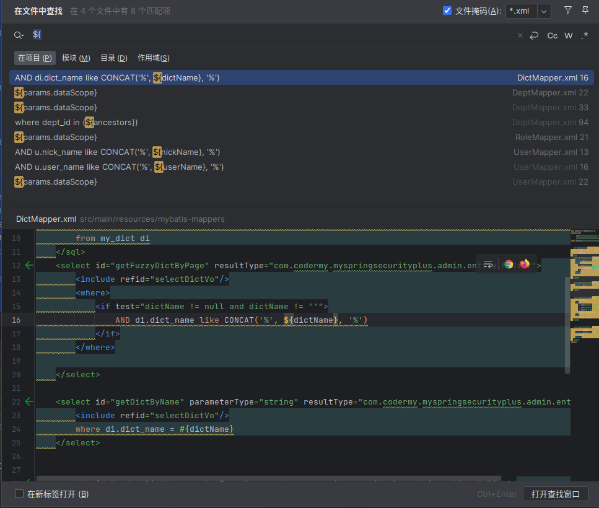Click the filter icon in dialog header
The height and width of the screenshot is (508, 599).
568,11
